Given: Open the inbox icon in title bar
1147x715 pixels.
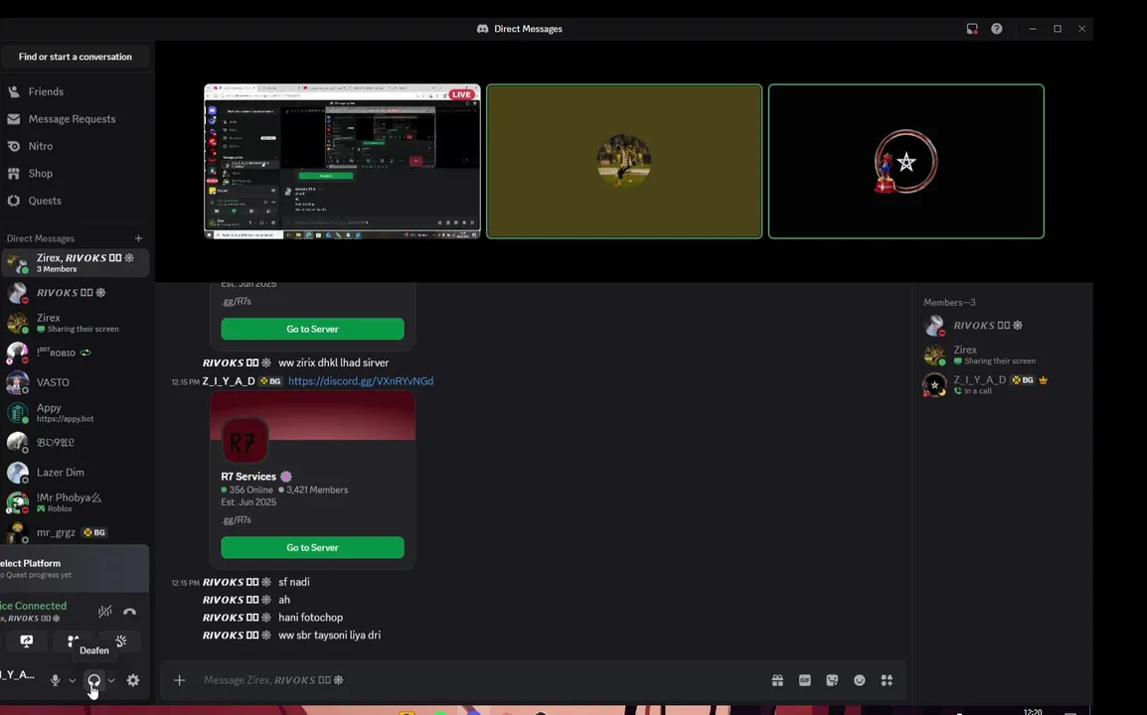Looking at the screenshot, I should click(x=972, y=29).
